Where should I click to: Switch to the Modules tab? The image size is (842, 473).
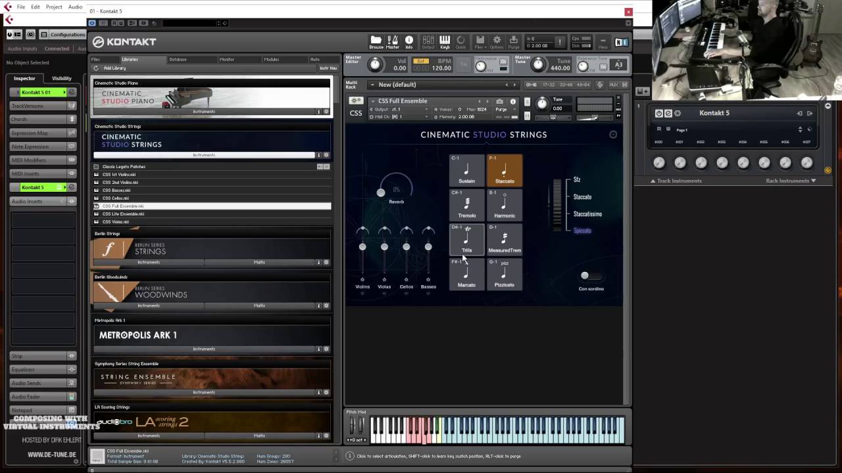pos(271,59)
